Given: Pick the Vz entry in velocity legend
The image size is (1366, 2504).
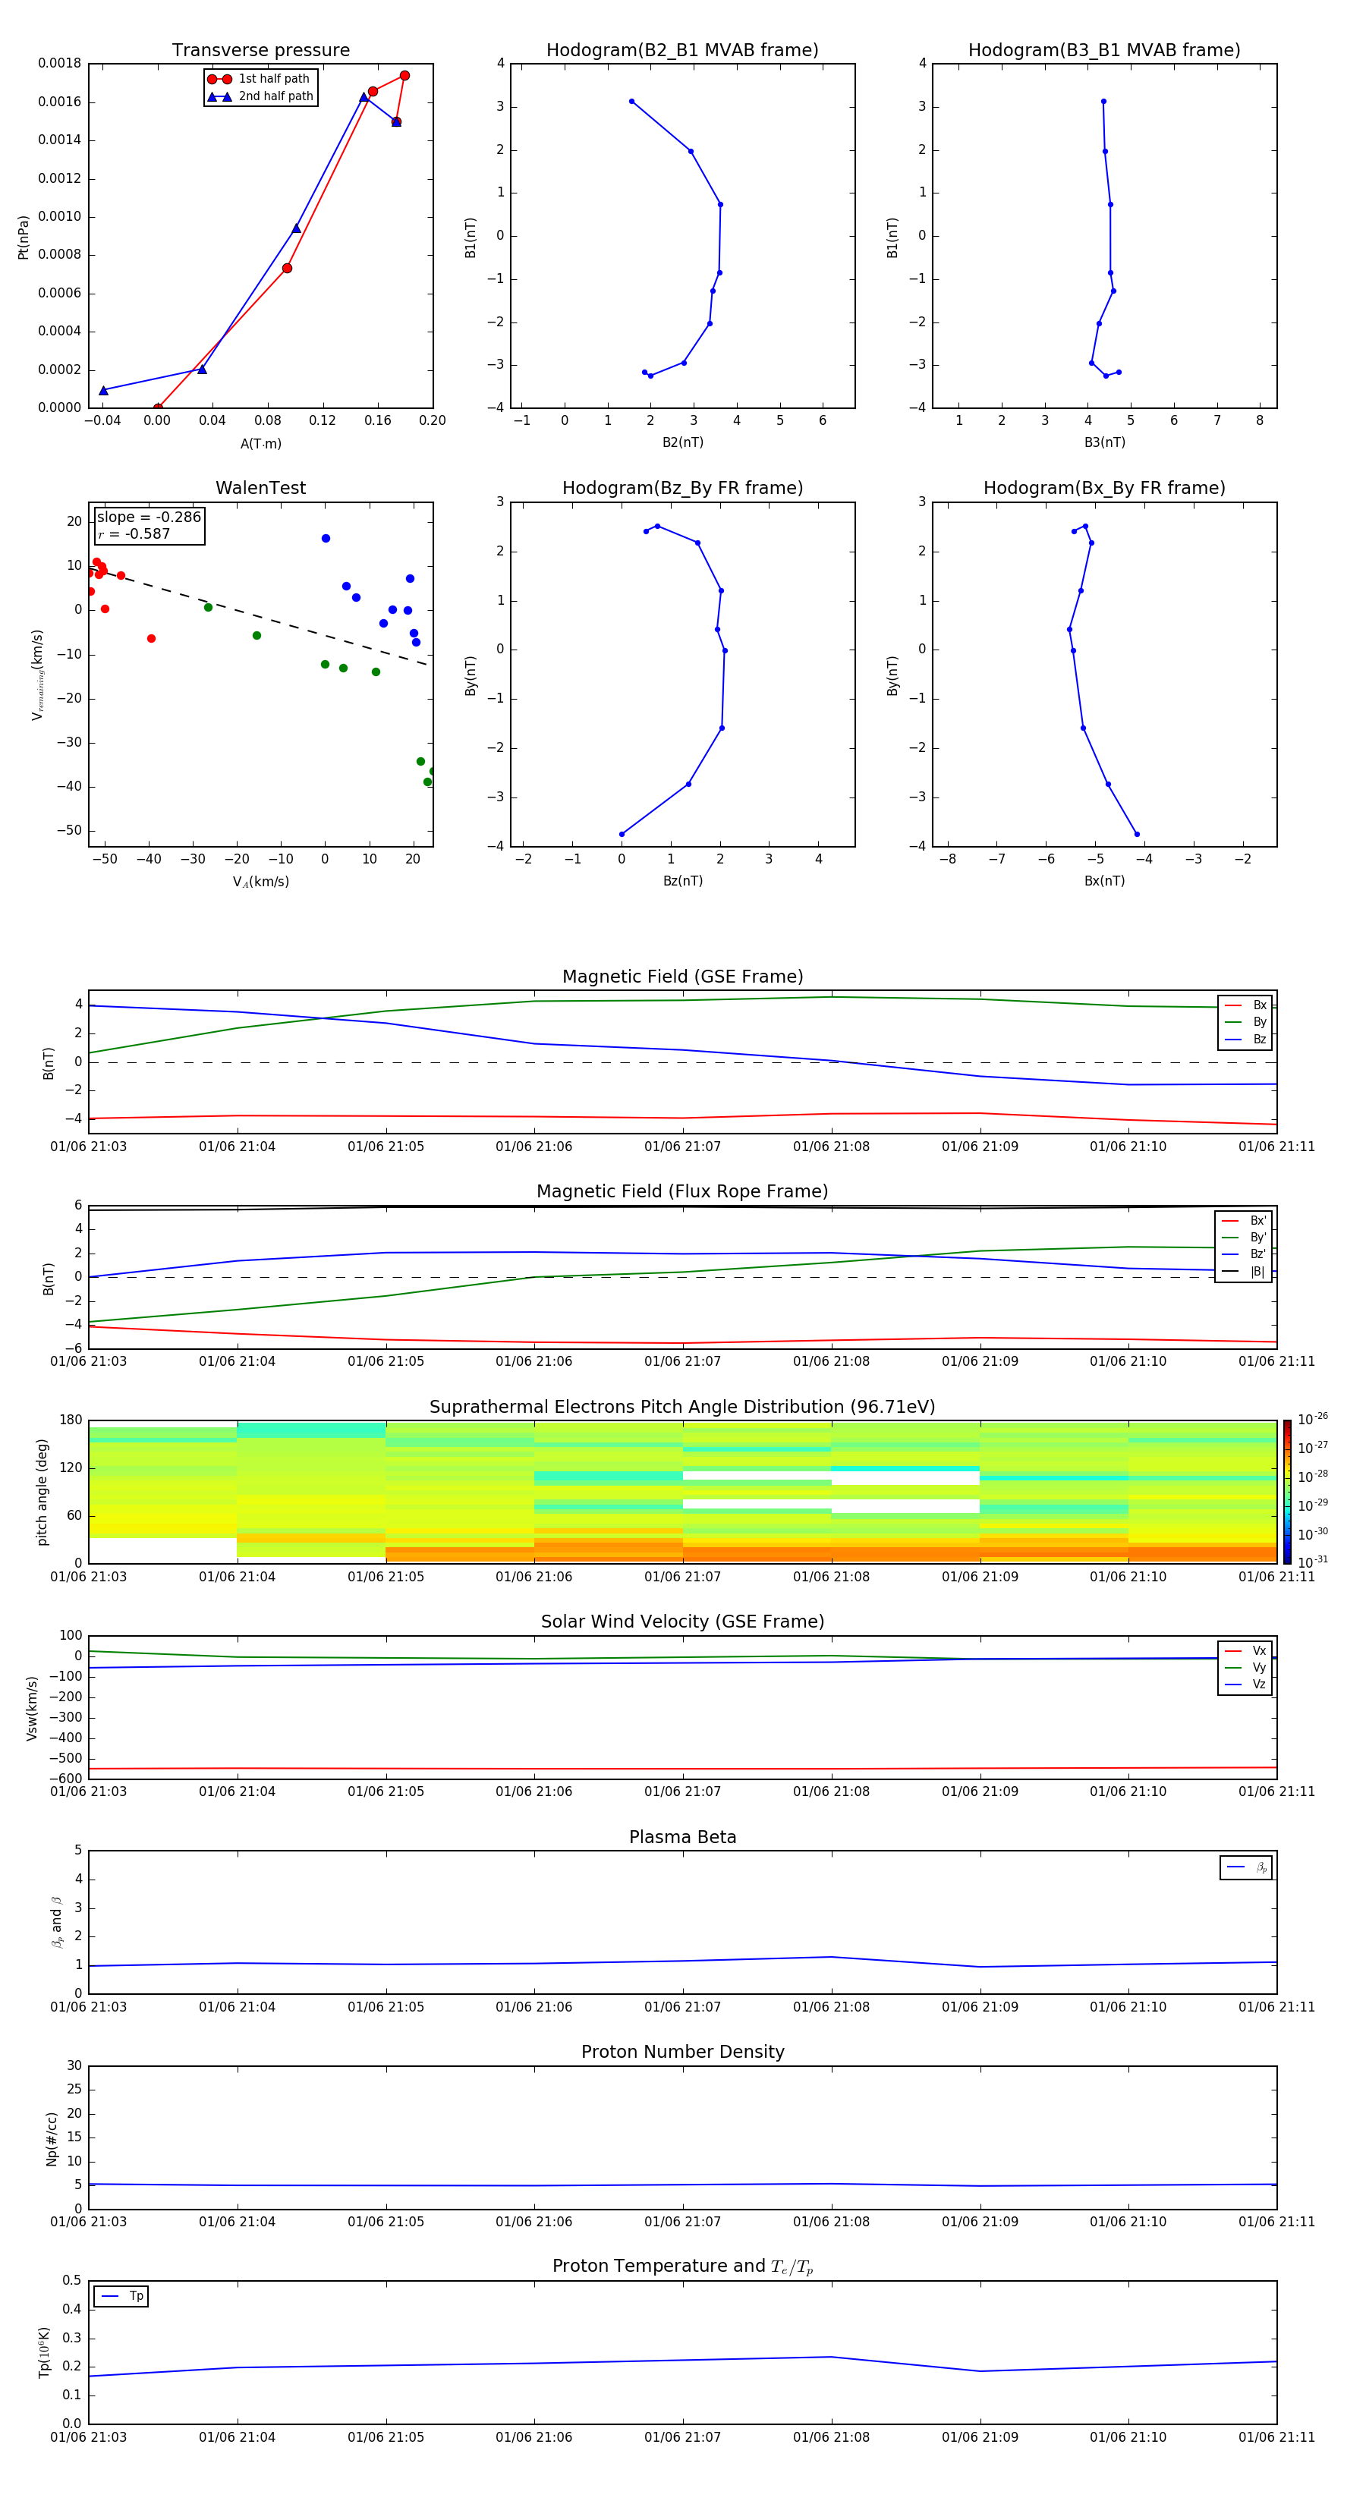Looking at the screenshot, I should (1245, 1684).
